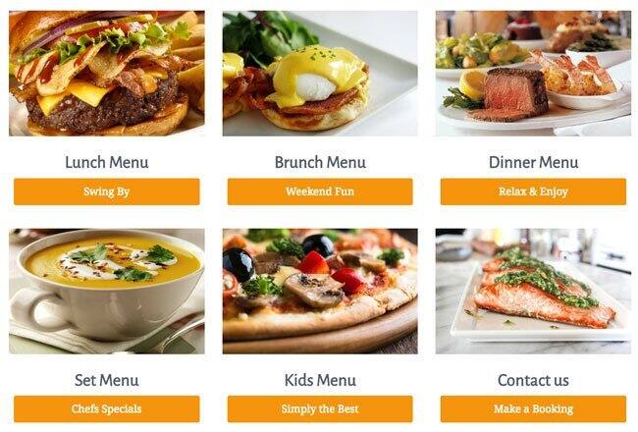The width and height of the screenshot is (638, 432).
Task: Click the steak dinner photo
Action: (533, 74)
